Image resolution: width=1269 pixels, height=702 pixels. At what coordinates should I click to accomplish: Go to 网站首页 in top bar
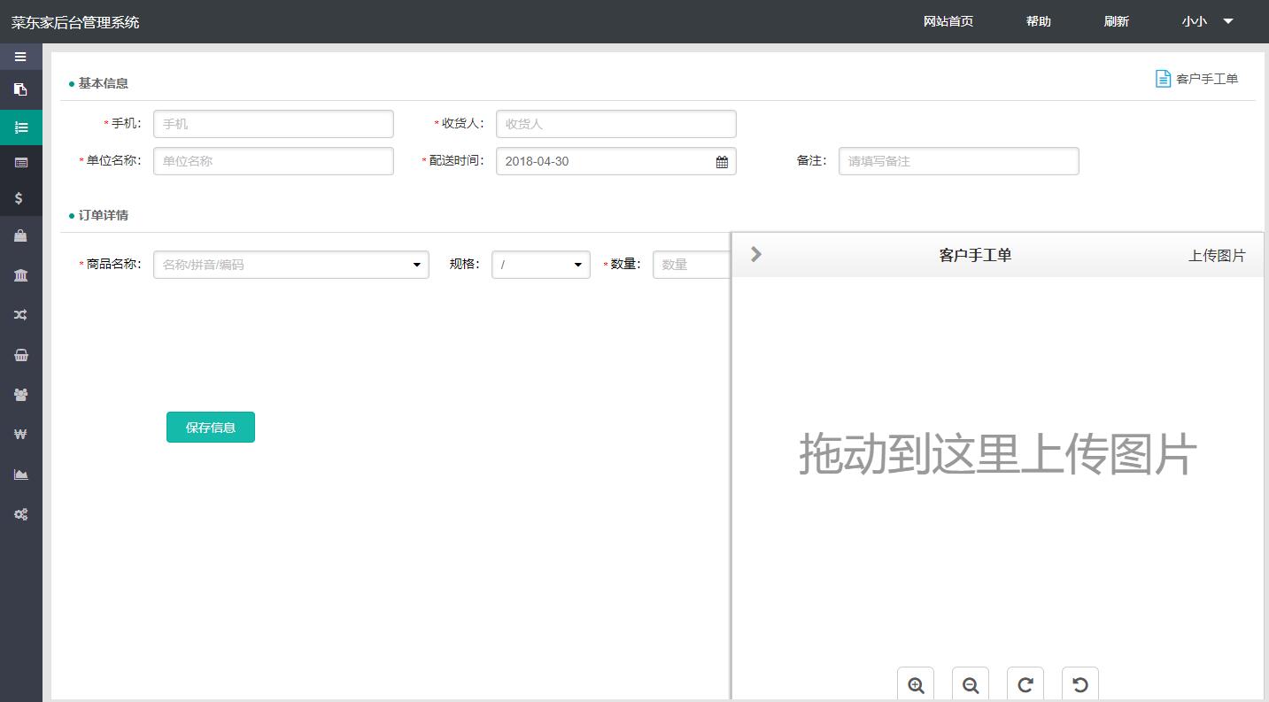(948, 21)
